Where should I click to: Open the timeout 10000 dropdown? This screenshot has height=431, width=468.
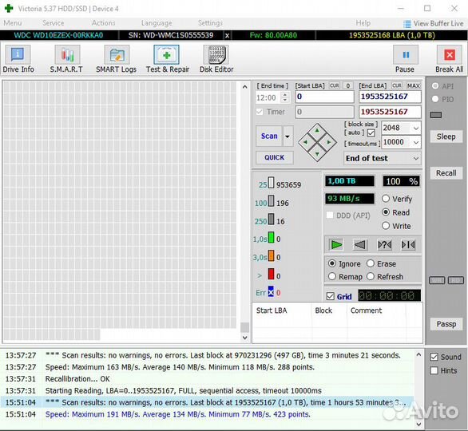[x=416, y=142]
